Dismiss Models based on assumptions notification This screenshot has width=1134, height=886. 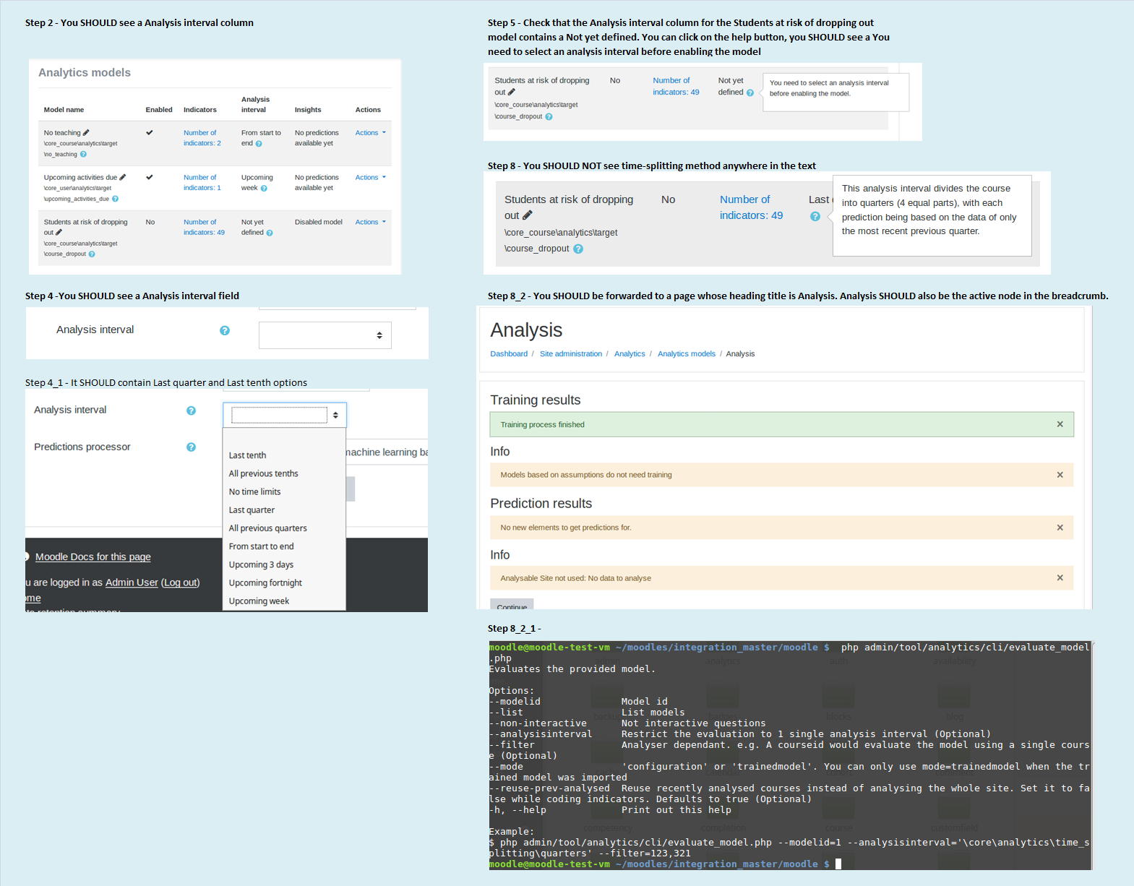1060,475
